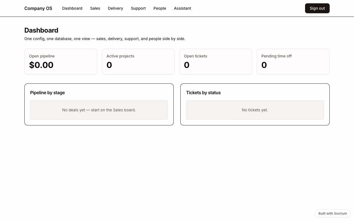Click the Open pipeline label
This screenshot has width=354, height=221.
pos(42,56)
